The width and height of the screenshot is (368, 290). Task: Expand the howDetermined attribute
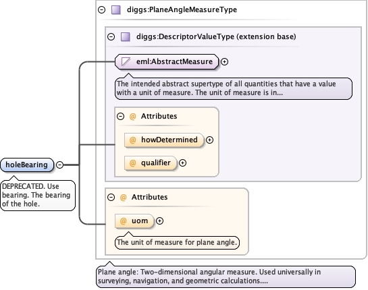click(x=209, y=140)
